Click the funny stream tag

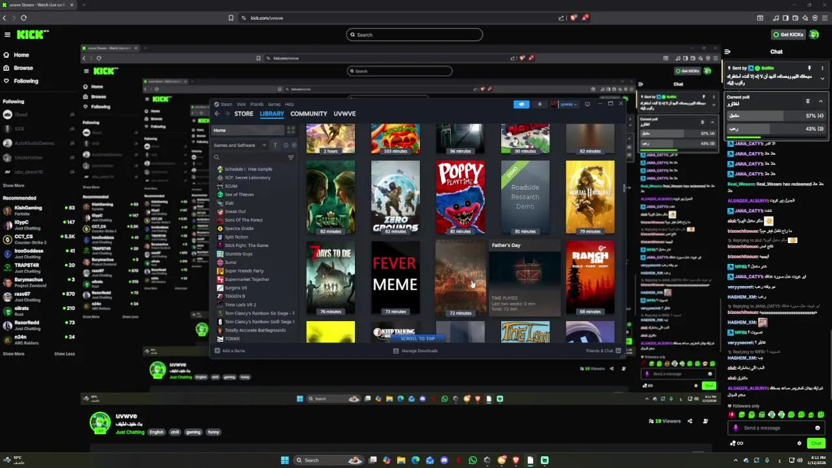213,432
